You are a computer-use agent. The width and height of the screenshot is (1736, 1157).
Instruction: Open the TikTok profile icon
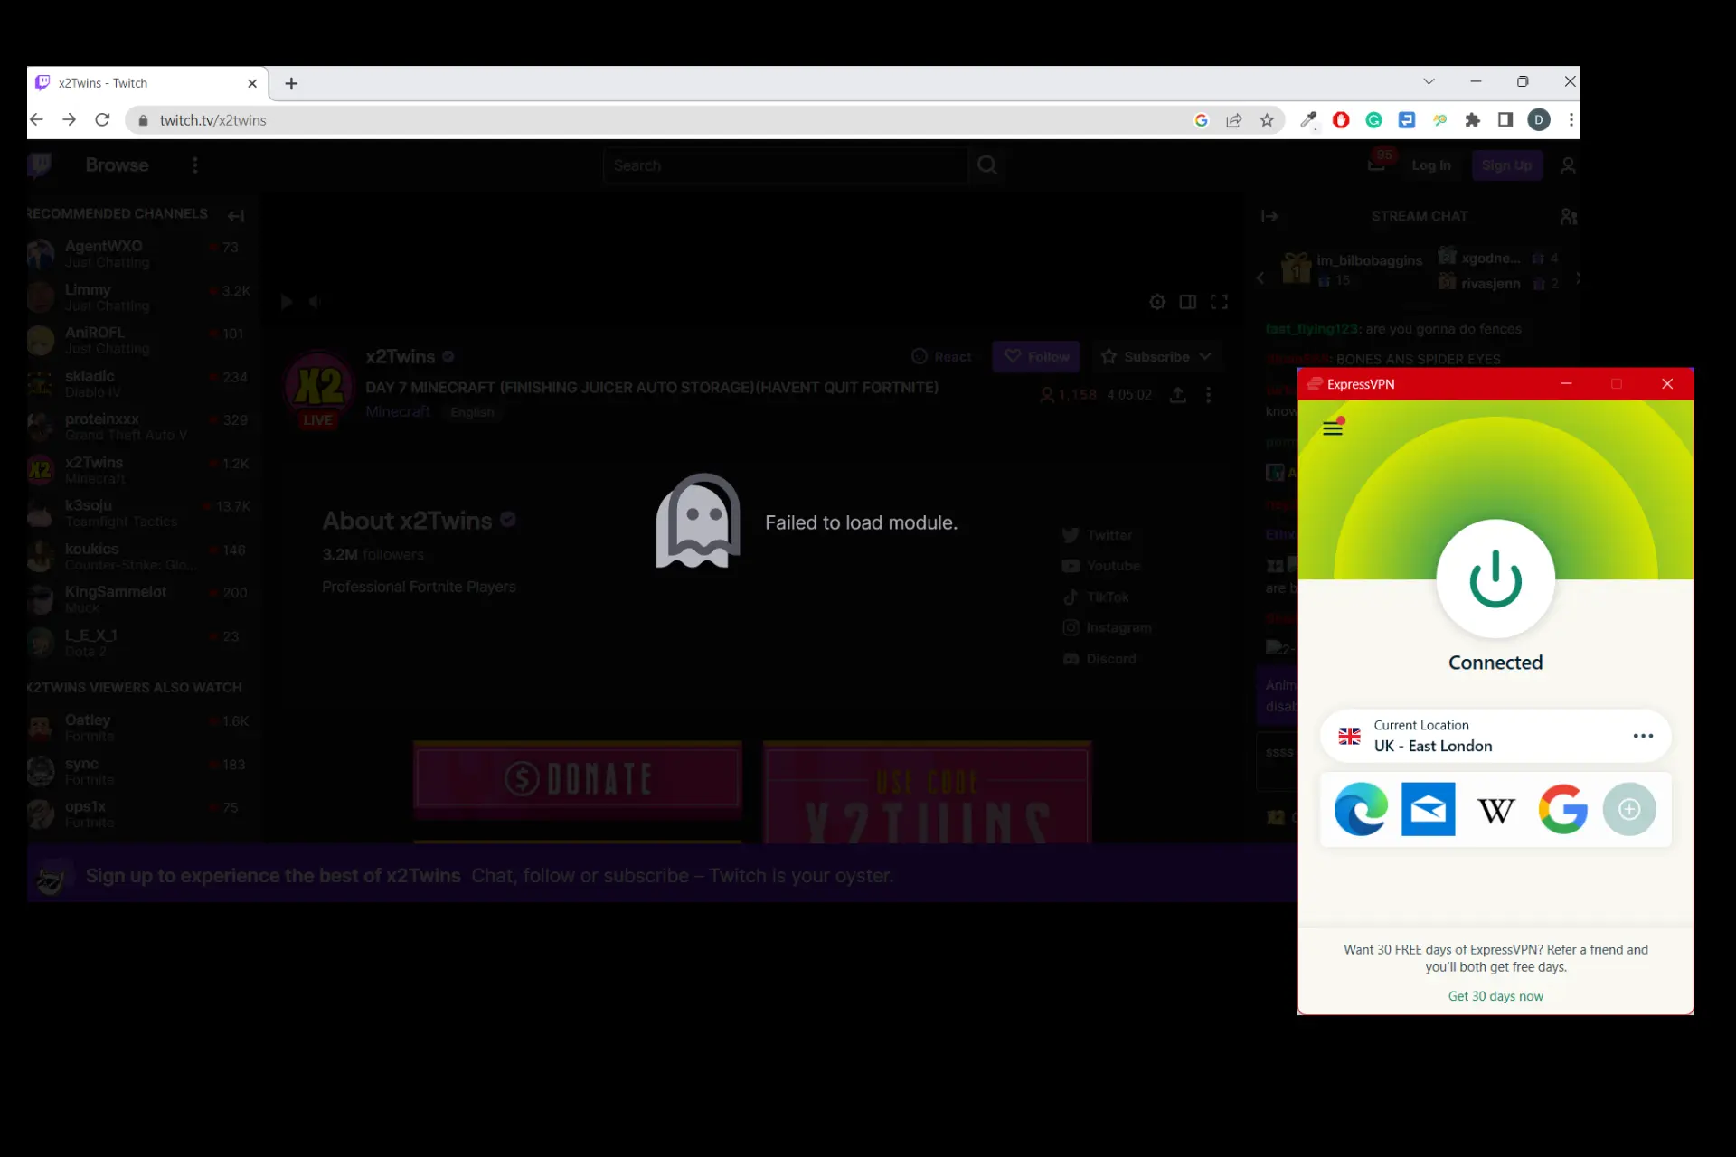(x=1070, y=597)
